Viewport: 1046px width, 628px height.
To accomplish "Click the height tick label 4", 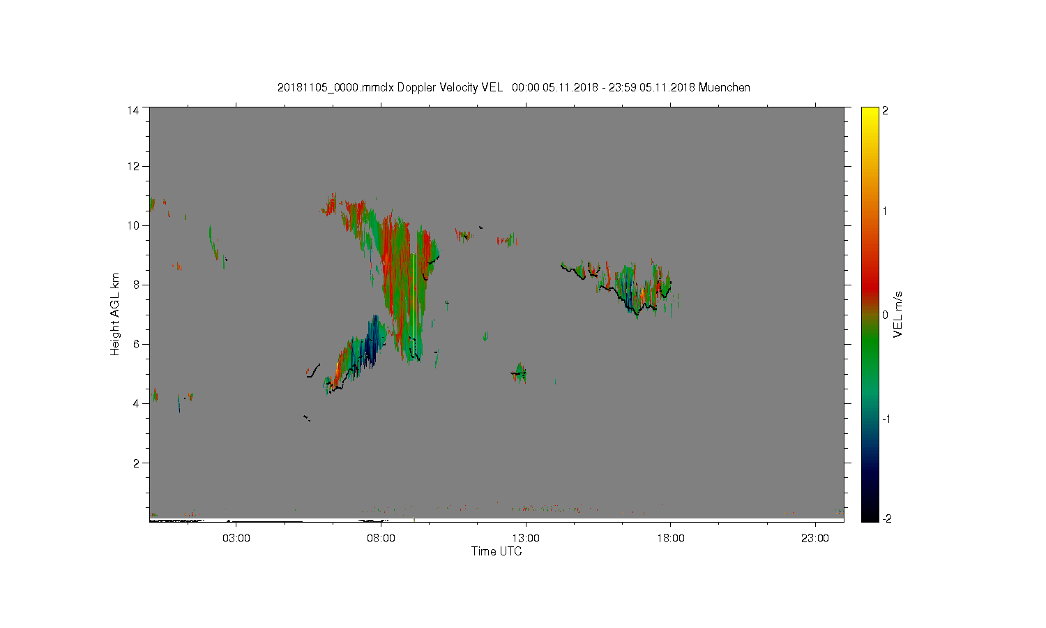I will point(136,403).
